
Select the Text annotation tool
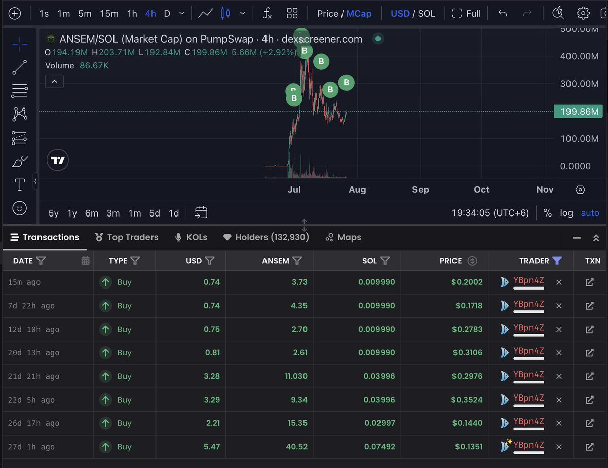20,185
